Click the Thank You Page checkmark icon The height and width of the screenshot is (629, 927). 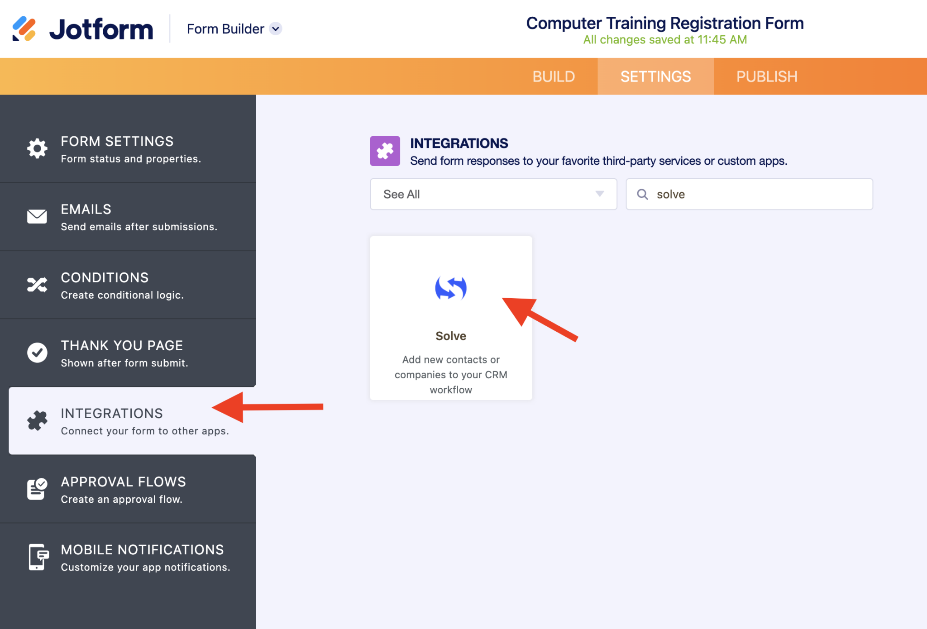click(x=37, y=353)
